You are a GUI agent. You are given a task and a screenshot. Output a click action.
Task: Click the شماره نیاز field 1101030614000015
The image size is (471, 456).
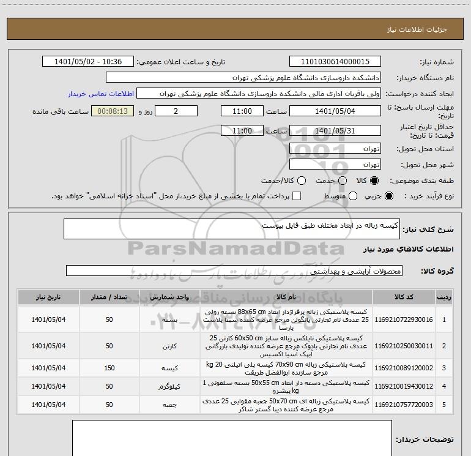pos(335,62)
